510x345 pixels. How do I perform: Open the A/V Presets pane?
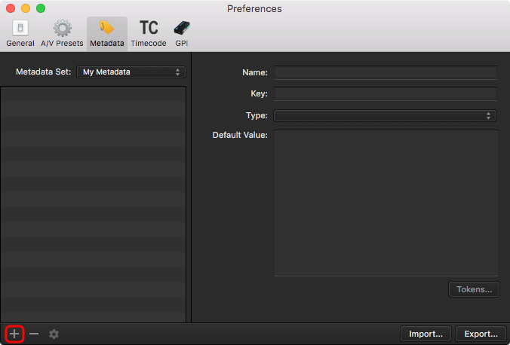[62, 34]
